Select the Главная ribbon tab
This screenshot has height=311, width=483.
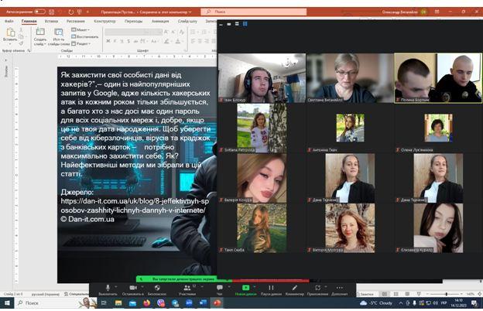[x=29, y=21]
